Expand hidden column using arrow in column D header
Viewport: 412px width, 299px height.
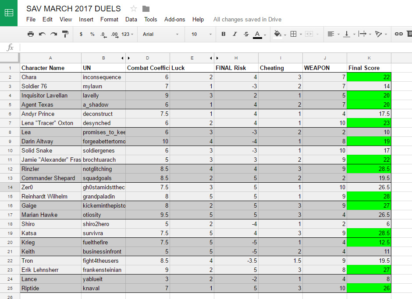click(129, 58)
